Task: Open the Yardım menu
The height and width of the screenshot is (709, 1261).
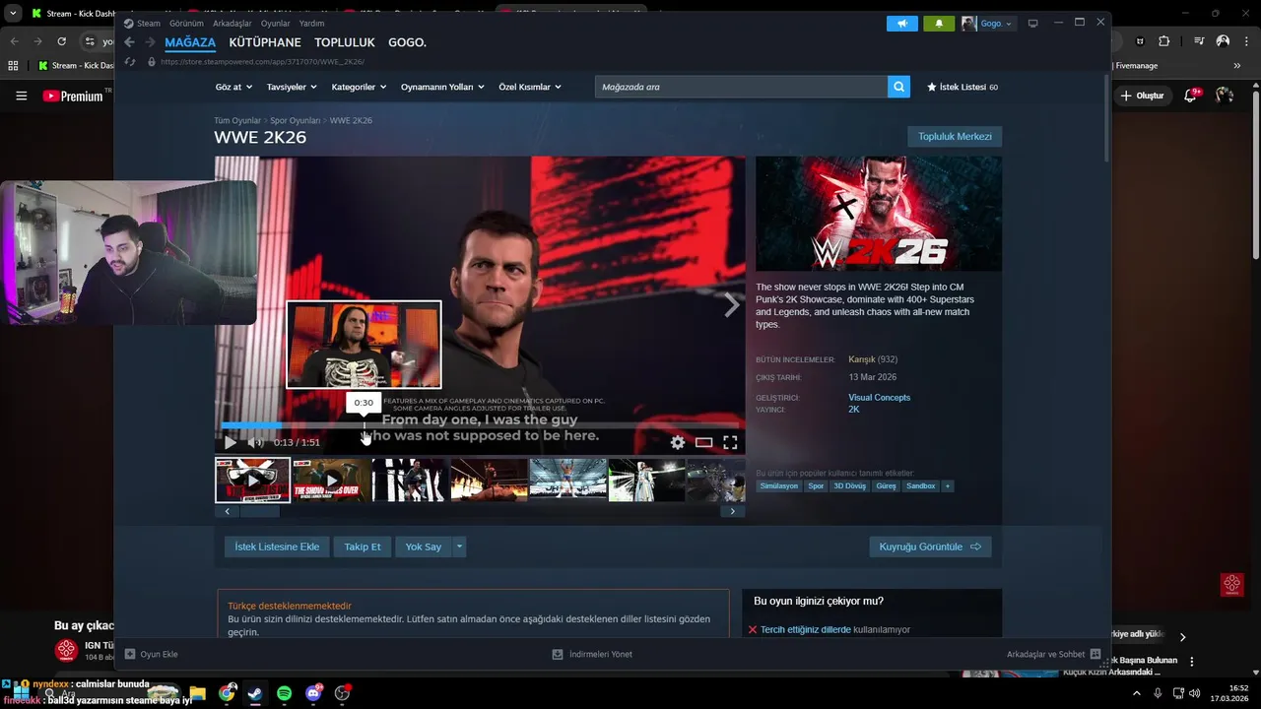Action: (311, 24)
